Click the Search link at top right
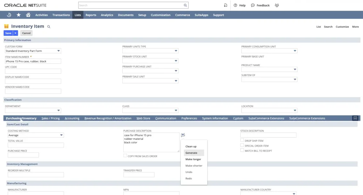Screen dimensions: 363x195 pyautogui.click(x=328, y=27)
